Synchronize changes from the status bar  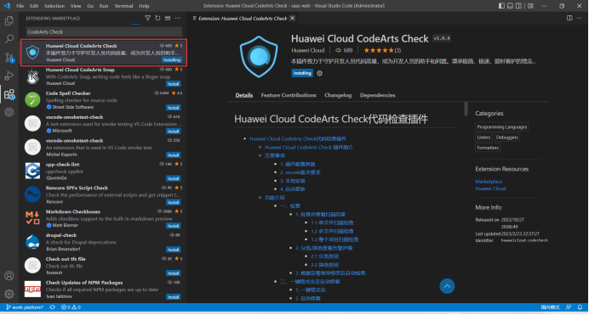tap(52, 307)
